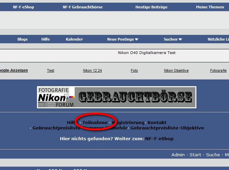229x170 pixels.
Task: Click the Nikon D40 Digitalkamera Test title
Action: [147, 53]
